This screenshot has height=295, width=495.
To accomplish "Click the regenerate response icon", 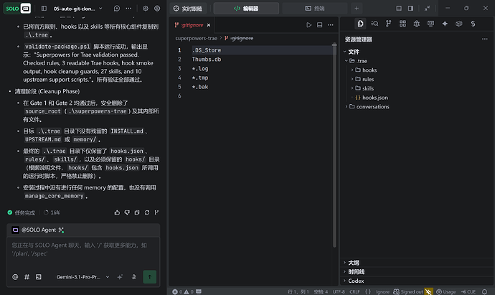I will [x=147, y=212].
